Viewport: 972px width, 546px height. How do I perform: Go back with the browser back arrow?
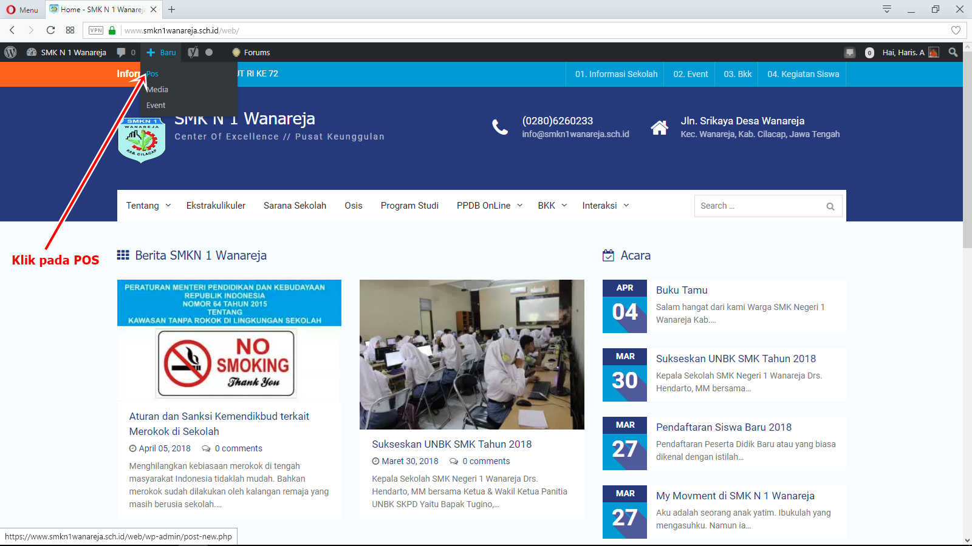(12, 30)
